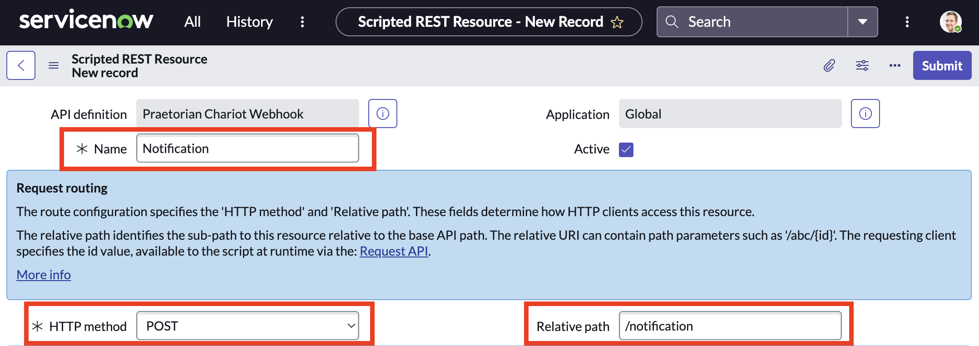Open the History menu
Image resolution: width=979 pixels, height=346 pixels.
(249, 22)
